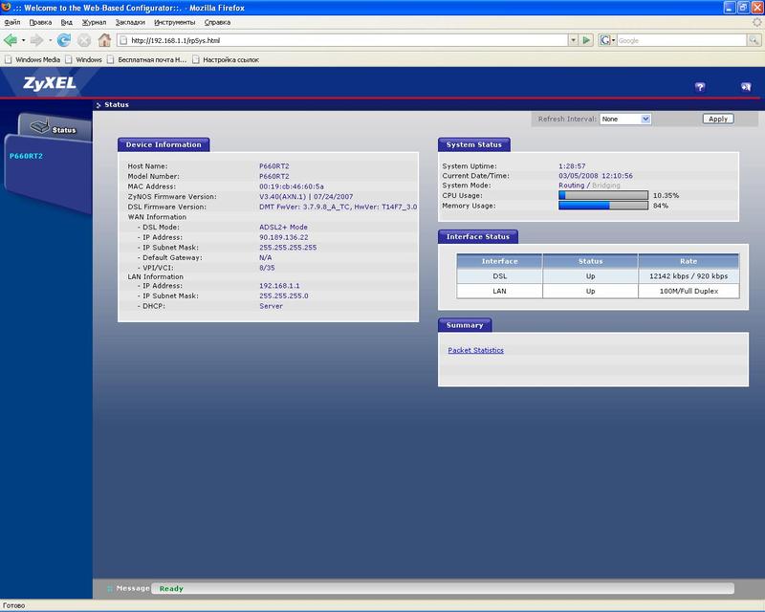
Task: Click the Apply button
Action: pos(718,119)
